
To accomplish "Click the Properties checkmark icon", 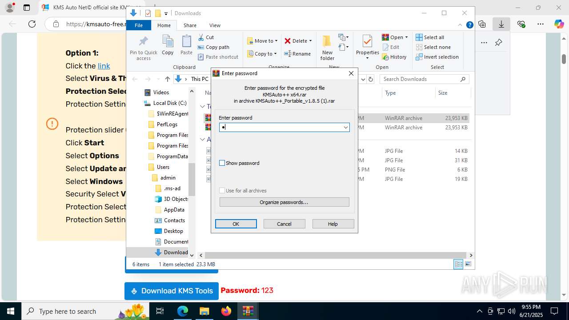I will pos(367,41).
